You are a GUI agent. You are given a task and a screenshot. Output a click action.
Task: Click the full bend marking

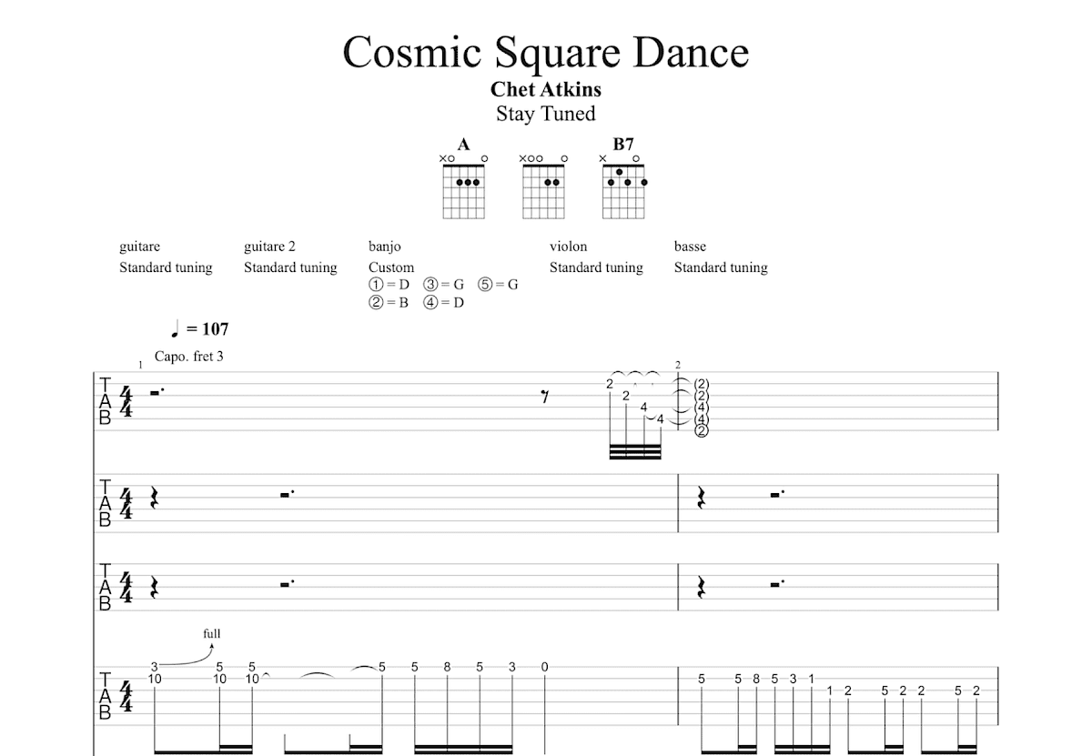[x=212, y=634]
